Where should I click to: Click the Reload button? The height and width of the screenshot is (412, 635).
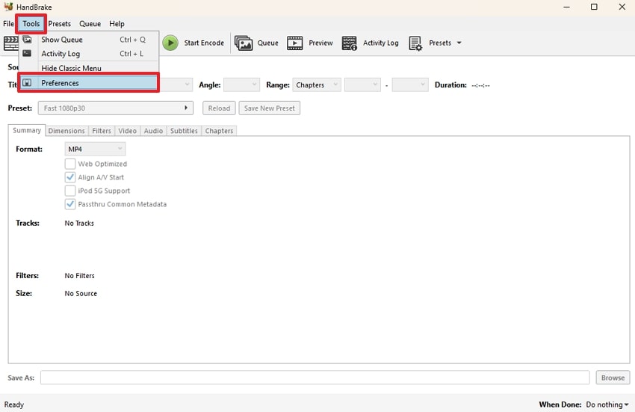(219, 108)
